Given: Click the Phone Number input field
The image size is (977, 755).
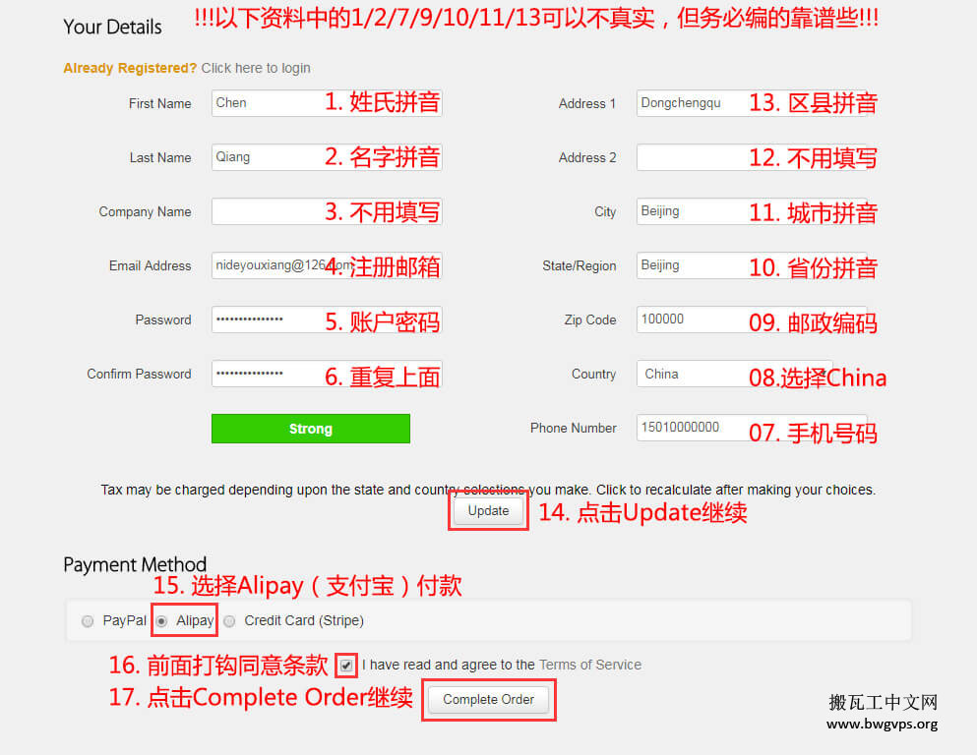Looking at the screenshot, I should pos(752,429).
